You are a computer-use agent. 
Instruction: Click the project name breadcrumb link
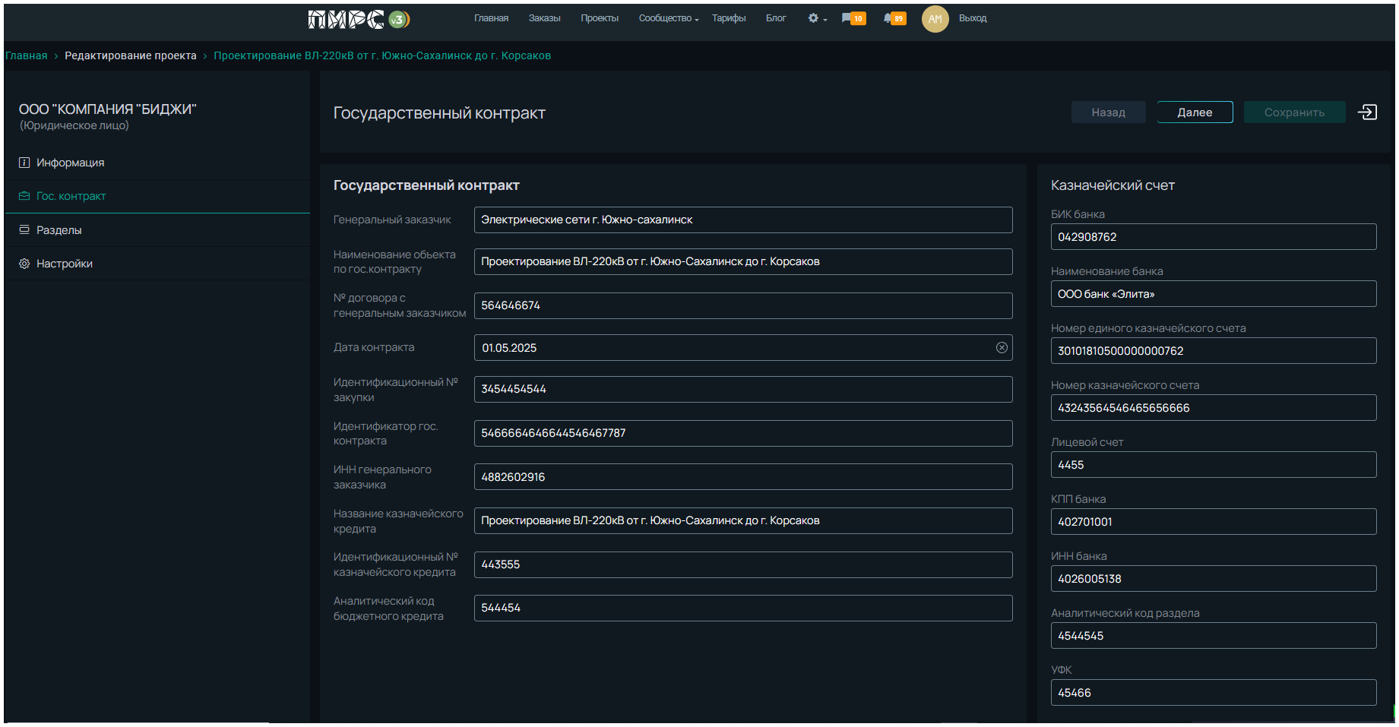click(382, 55)
